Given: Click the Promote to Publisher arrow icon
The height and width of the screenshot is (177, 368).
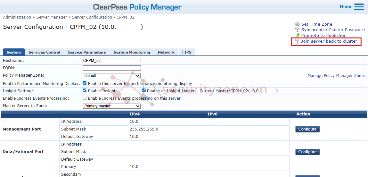Looking at the screenshot, I should coord(298,36).
